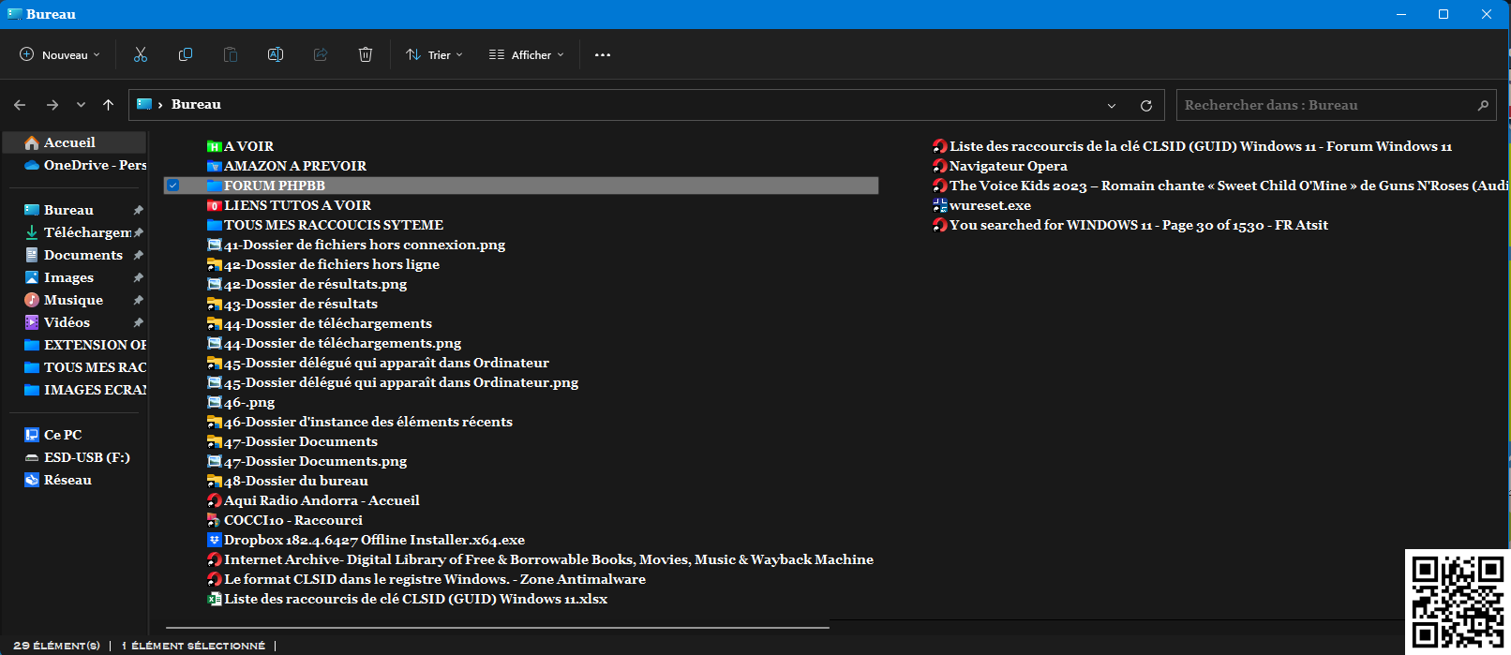This screenshot has width=1511, height=655.
Task: Click the Cut scissors icon
Action: 141,55
